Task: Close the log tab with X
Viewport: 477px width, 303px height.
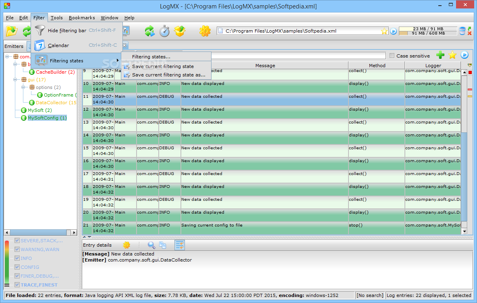Action: 124,45
